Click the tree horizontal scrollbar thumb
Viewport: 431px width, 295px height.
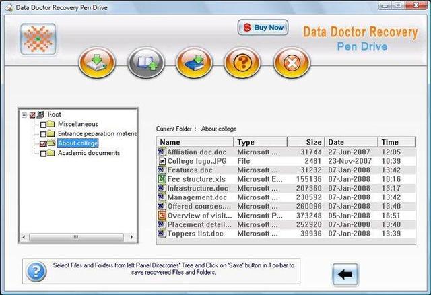click(76, 237)
